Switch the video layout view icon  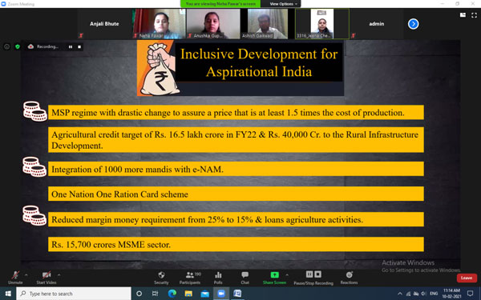463,15
